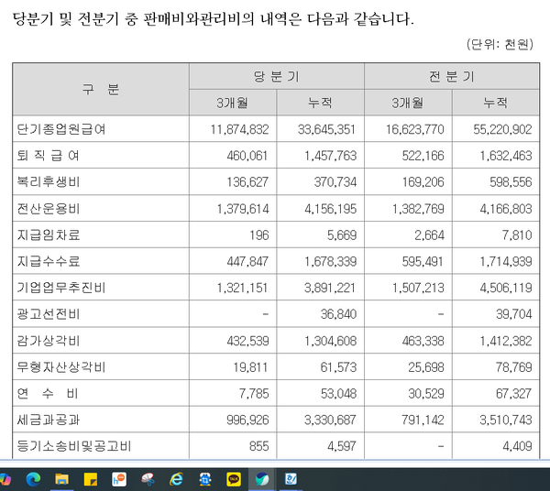
Task: Switch to the Naver Whale browser icon
Action: (262, 479)
